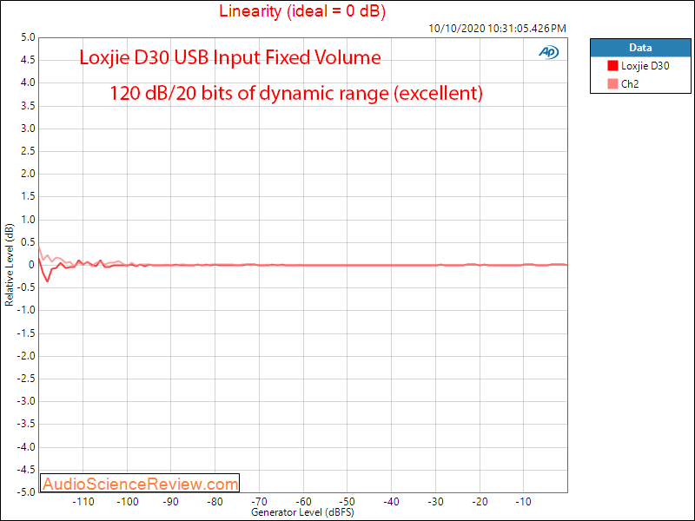Viewport: 695px width, 521px height.
Task: Click the positive 2.0 Y-axis tick label
Action: [28, 174]
